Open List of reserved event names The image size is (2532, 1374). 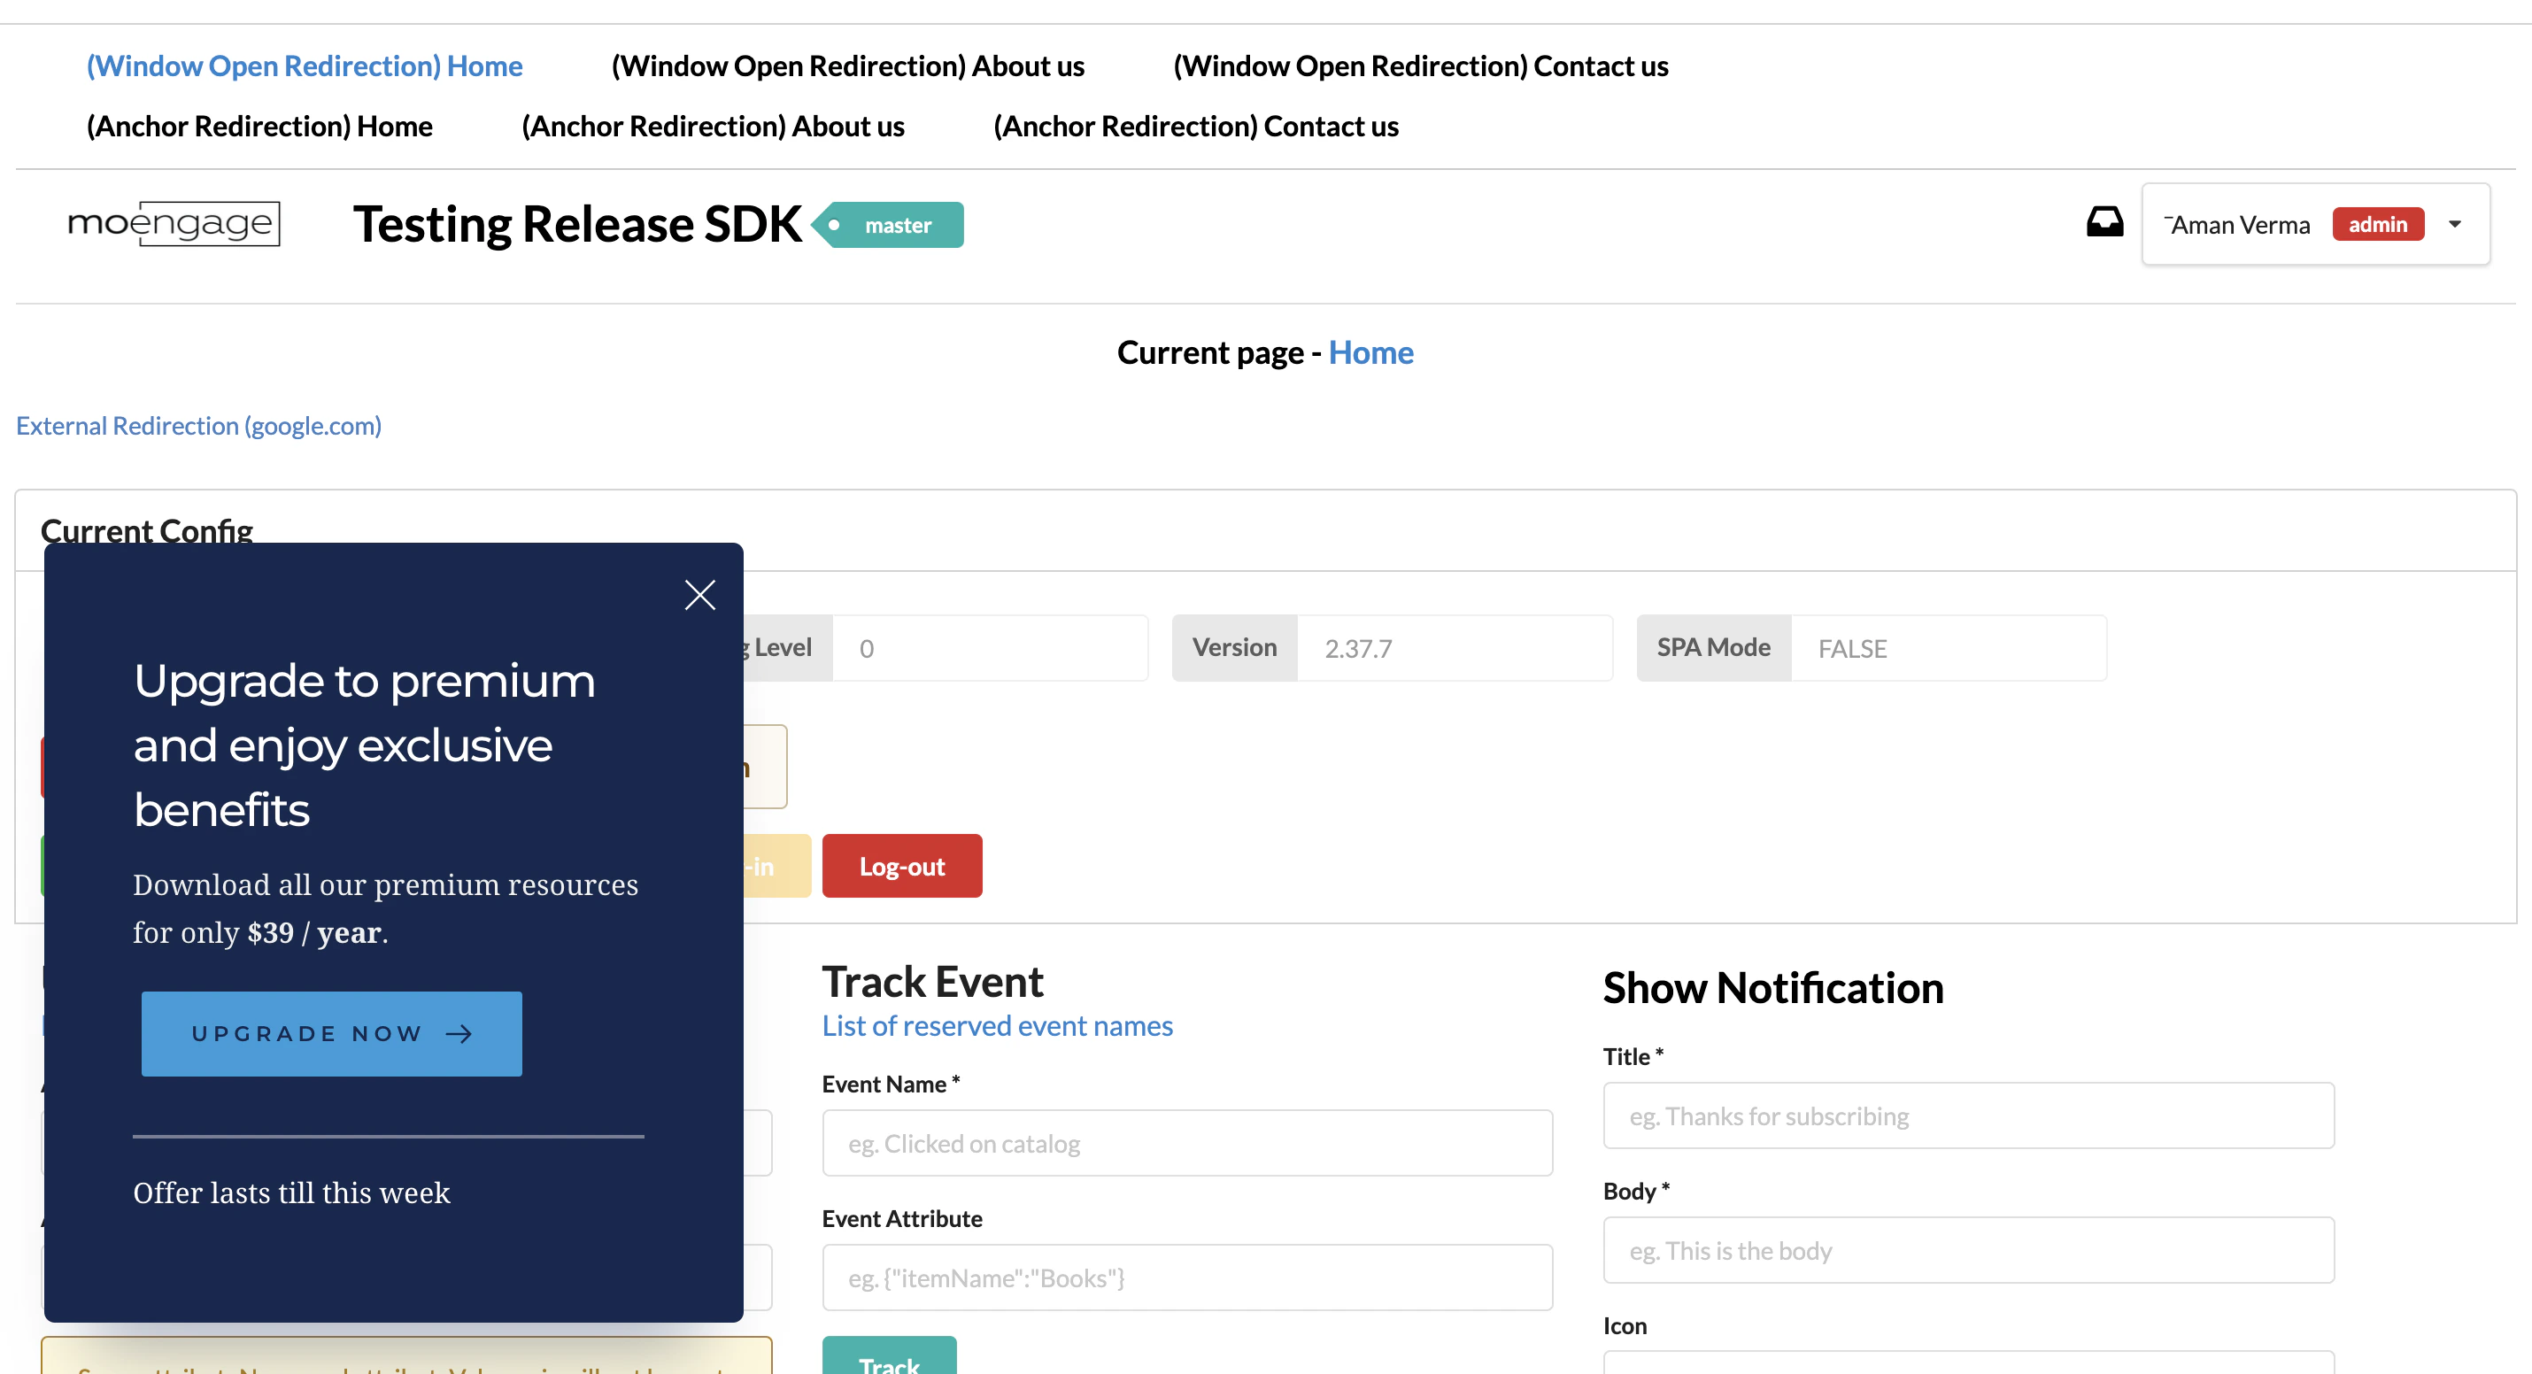coord(997,1025)
